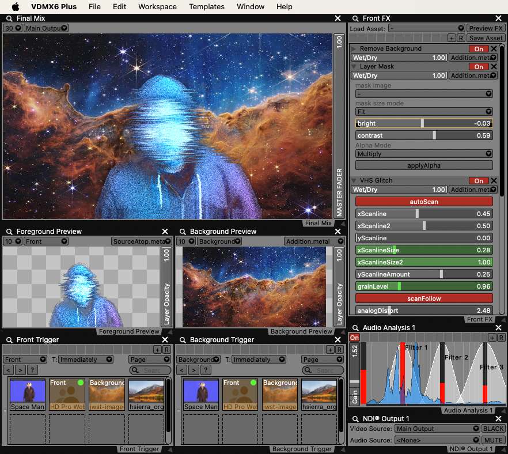Open the NDI Video Source dropdown
508x454 pixels.
coord(437,429)
